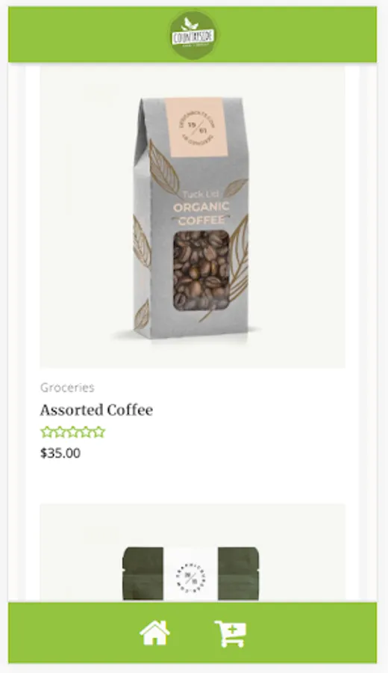Click the $35.00 price text

click(60, 453)
